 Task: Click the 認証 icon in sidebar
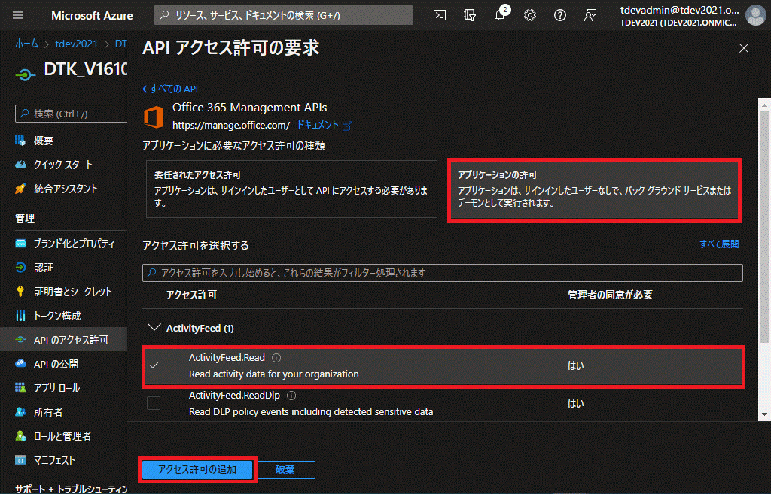point(20,267)
